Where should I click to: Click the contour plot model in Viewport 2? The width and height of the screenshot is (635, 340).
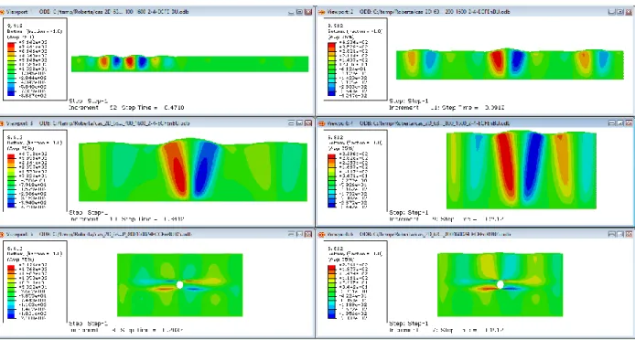[x=510, y=64]
